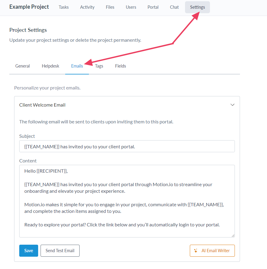267x269 pixels.
Task: Switch to the Users tab
Action: pyautogui.click(x=131, y=7)
